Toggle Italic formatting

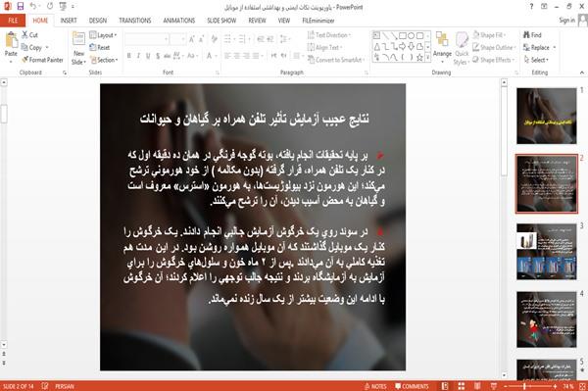[138, 56]
